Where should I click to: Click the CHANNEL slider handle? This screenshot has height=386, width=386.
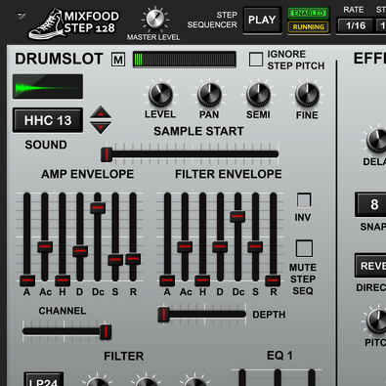[x=106, y=332]
